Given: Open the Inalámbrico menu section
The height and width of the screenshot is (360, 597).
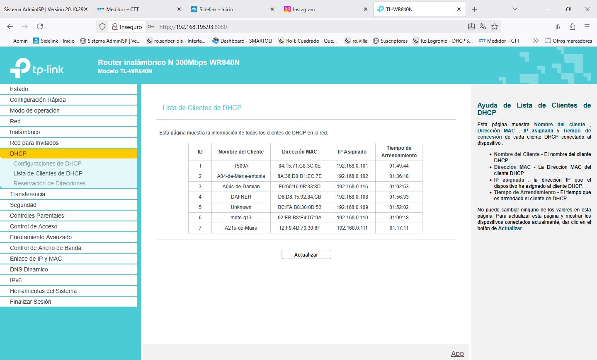Looking at the screenshot, I should pyautogui.click(x=25, y=132).
